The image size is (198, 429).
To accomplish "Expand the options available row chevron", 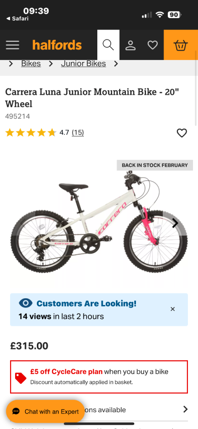I will point(185,409).
